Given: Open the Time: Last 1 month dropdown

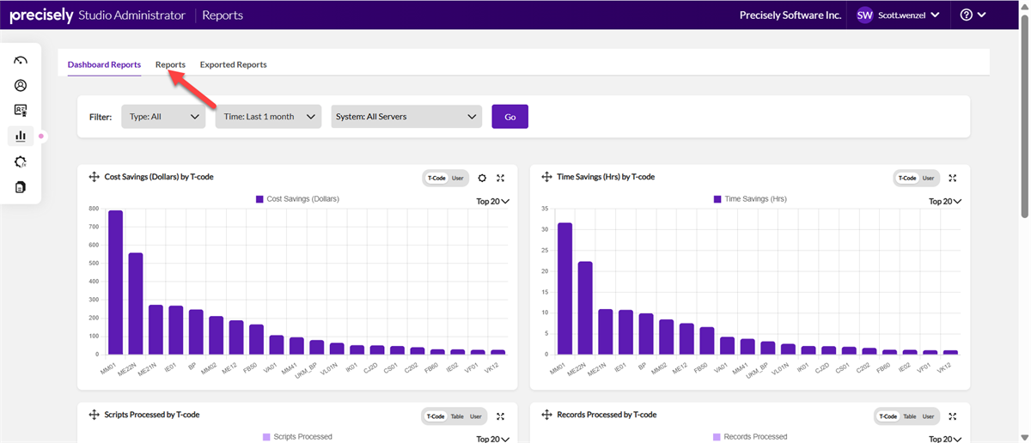Looking at the screenshot, I should click(268, 117).
